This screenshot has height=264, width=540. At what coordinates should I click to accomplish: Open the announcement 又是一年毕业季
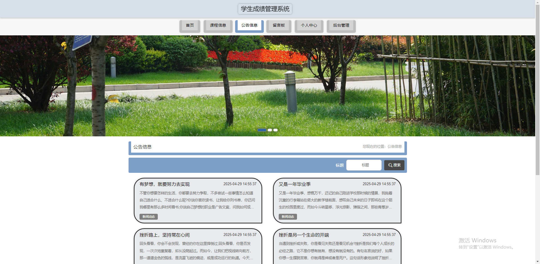click(295, 184)
